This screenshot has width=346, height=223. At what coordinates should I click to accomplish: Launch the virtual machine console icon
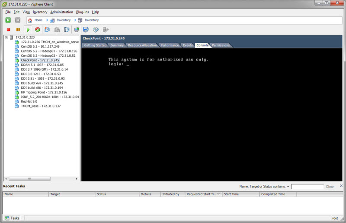pyautogui.click(x=77, y=29)
